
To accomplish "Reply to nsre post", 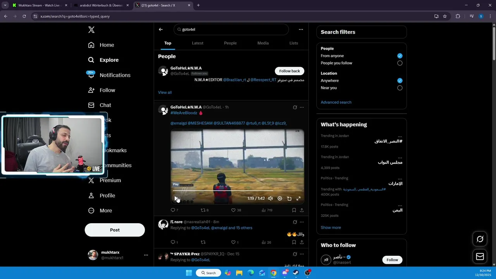I will coord(174,242).
